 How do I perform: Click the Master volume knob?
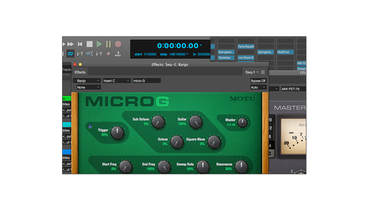tap(242, 122)
